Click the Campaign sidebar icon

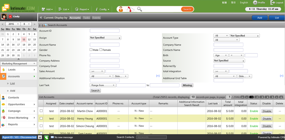[x=3, y=111]
